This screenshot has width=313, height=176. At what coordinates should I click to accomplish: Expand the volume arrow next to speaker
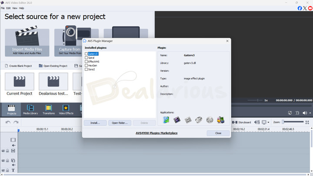pos(310,113)
